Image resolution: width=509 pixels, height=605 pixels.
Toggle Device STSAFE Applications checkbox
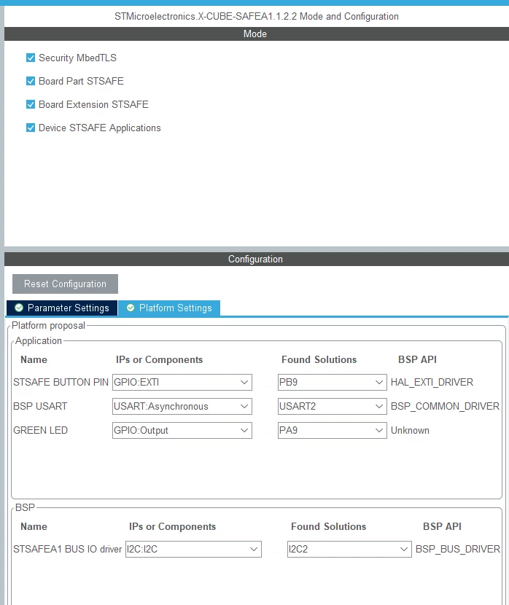point(31,128)
